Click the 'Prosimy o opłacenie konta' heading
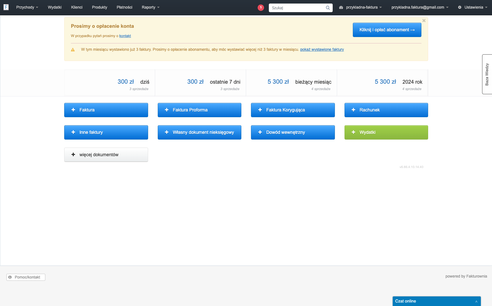Screen dimensions: 492x306 tap(102, 26)
